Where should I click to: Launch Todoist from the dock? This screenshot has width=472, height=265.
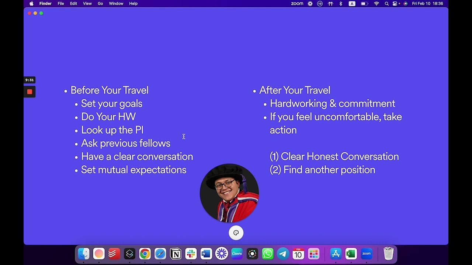tap(114, 254)
